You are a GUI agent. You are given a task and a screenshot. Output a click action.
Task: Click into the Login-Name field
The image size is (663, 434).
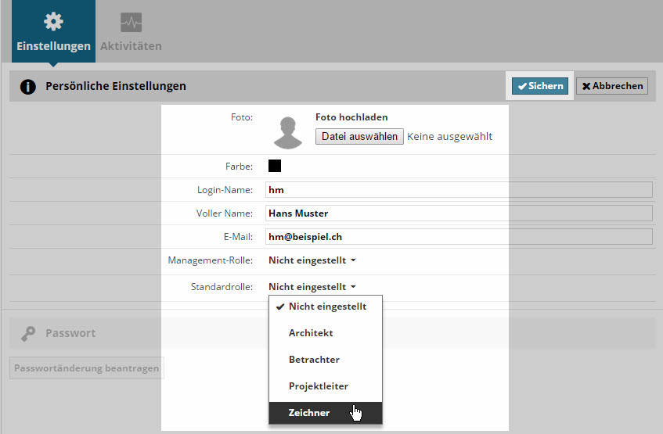click(x=459, y=190)
